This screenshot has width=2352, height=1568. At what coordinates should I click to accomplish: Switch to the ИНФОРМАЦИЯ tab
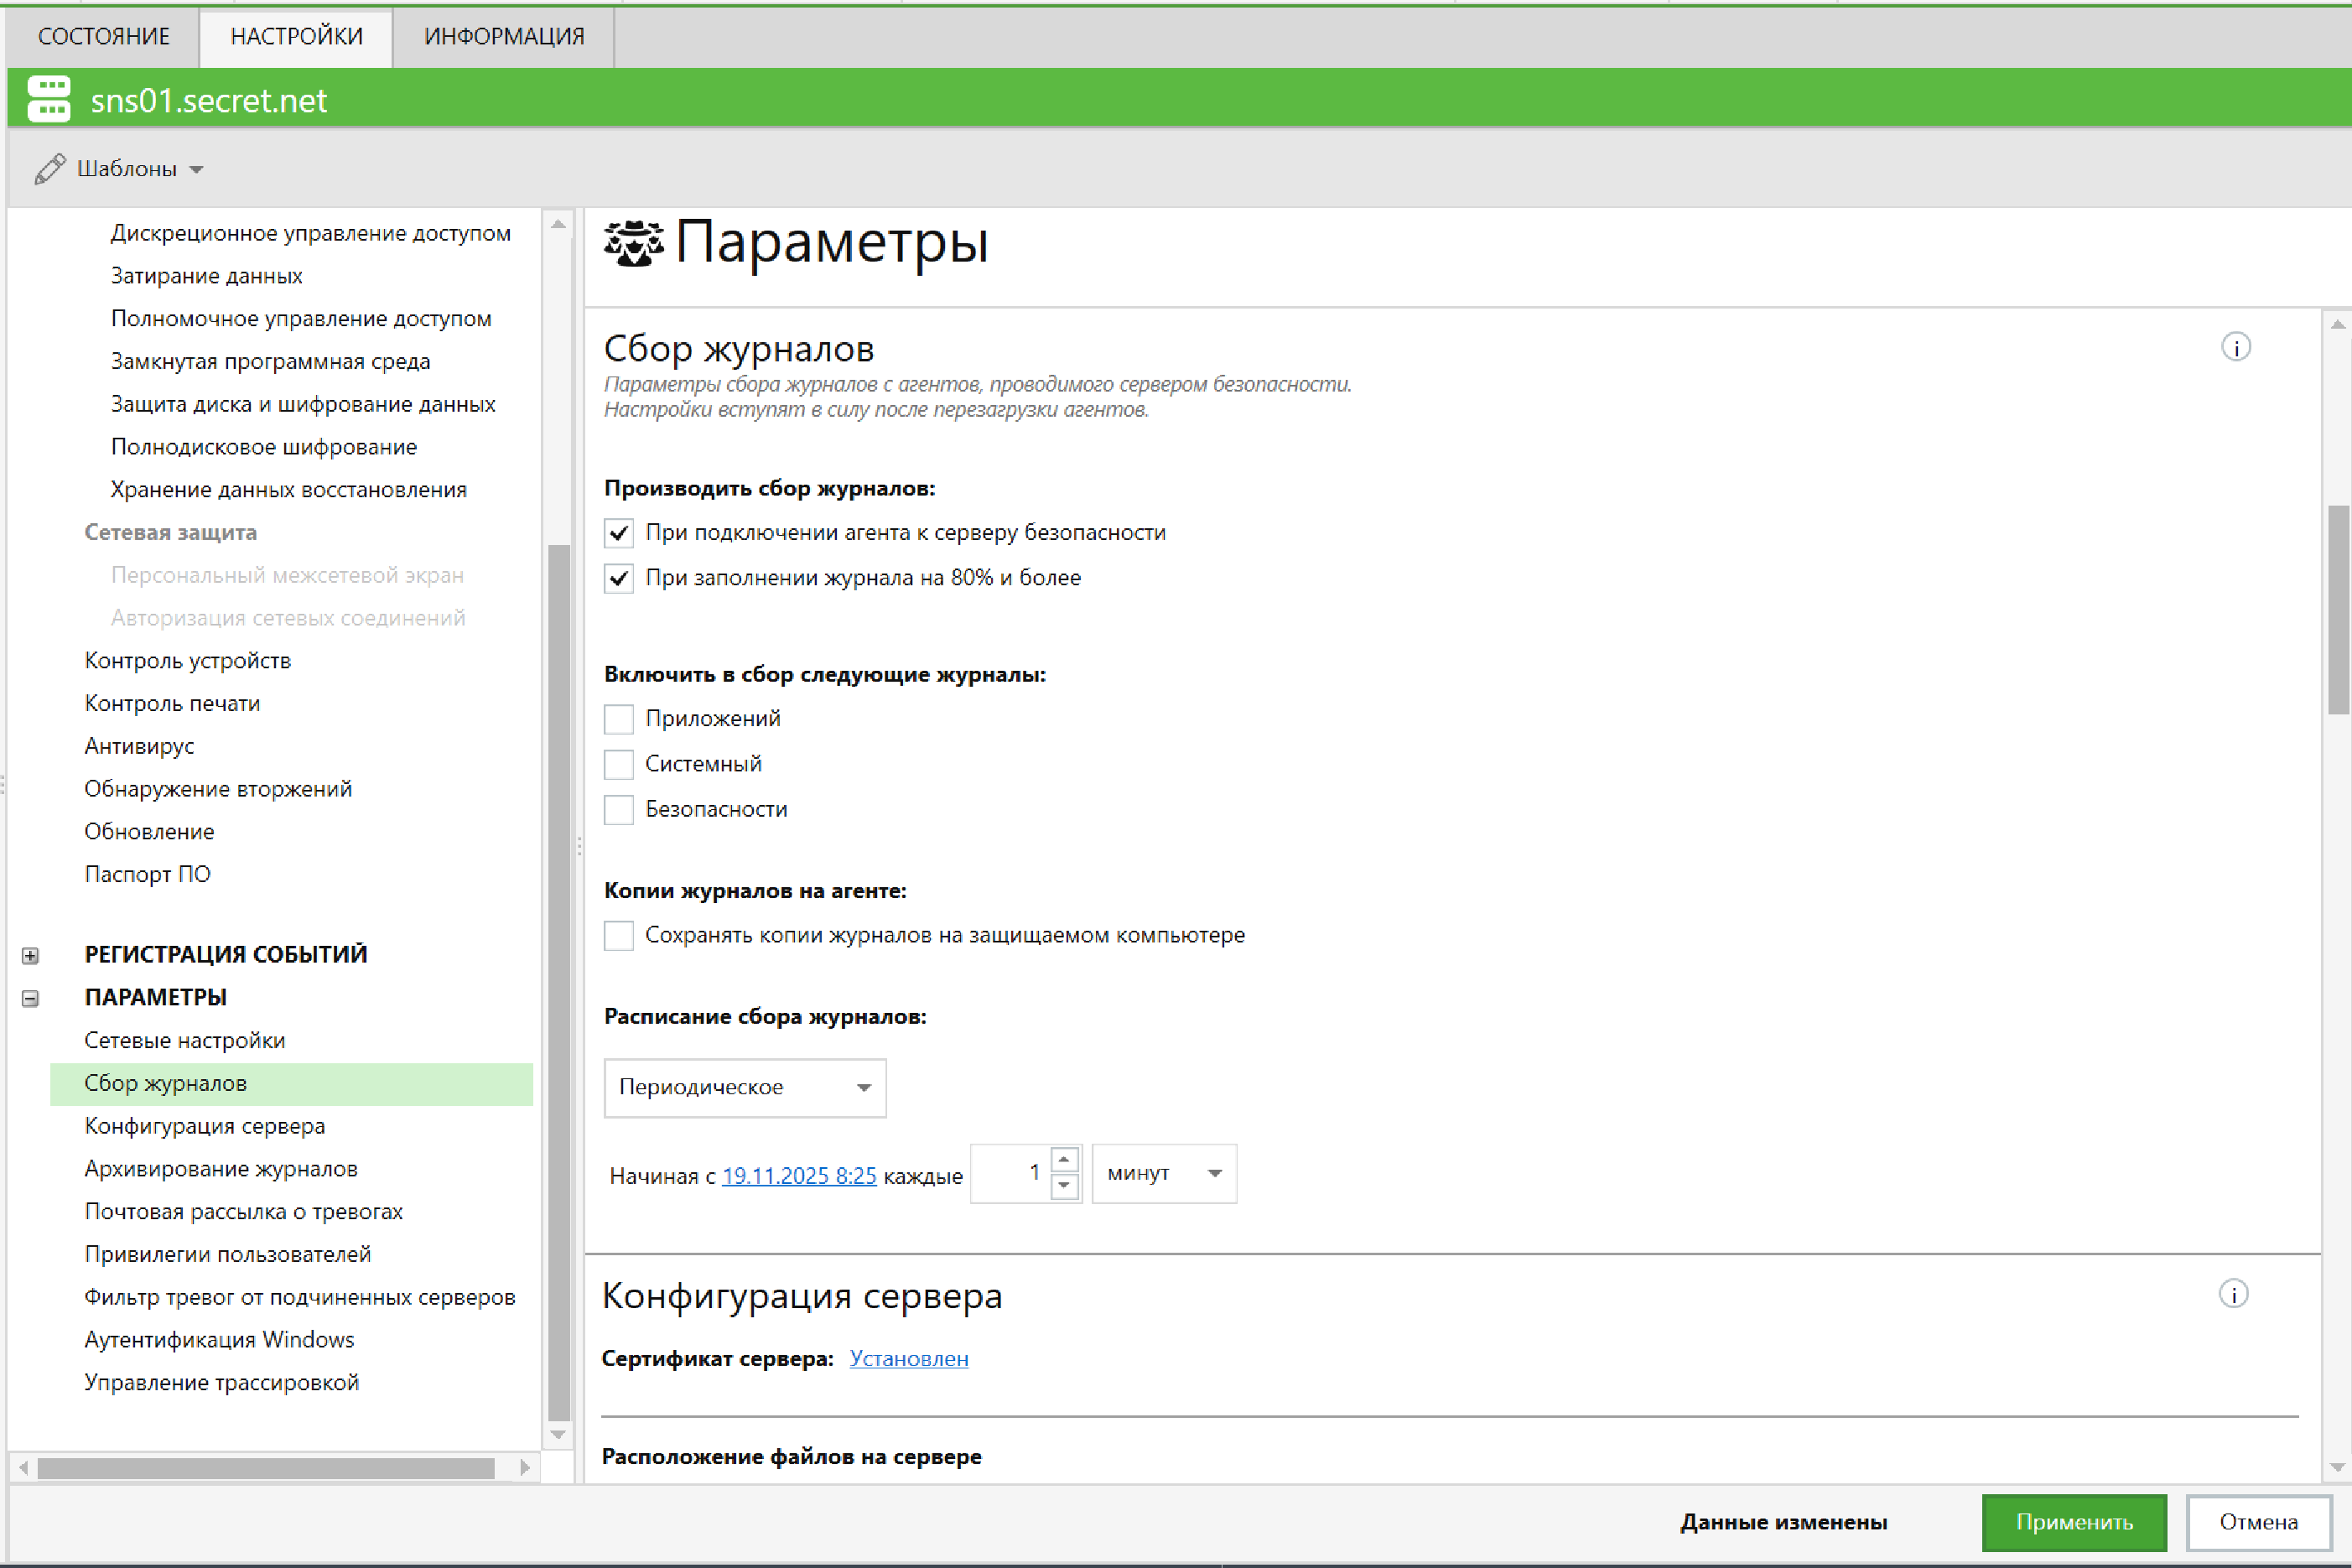(503, 37)
